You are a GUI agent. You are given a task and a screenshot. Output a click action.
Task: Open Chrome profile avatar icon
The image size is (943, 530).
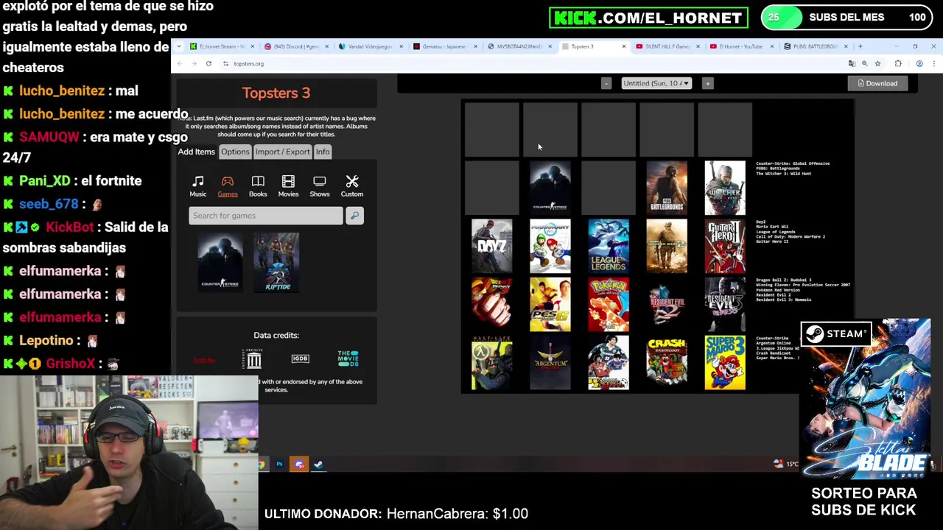919,63
